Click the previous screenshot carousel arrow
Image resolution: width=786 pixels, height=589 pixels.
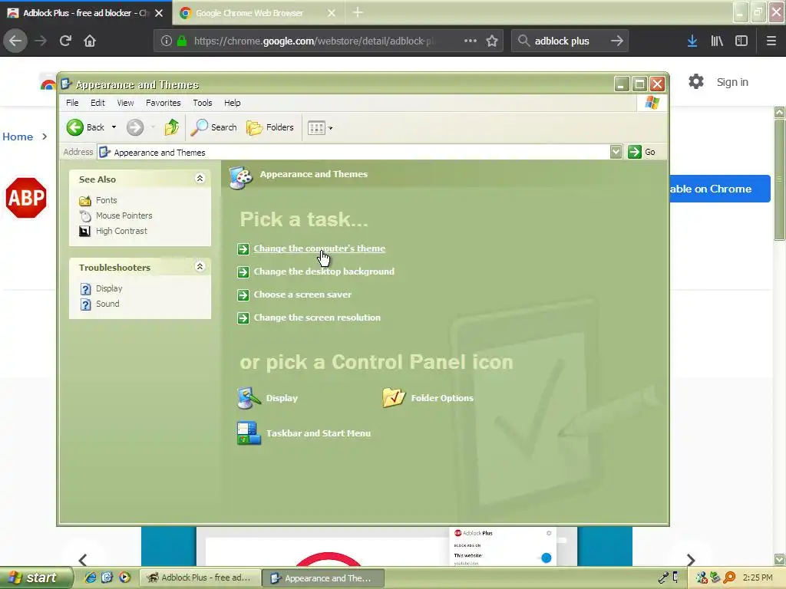coord(83,559)
